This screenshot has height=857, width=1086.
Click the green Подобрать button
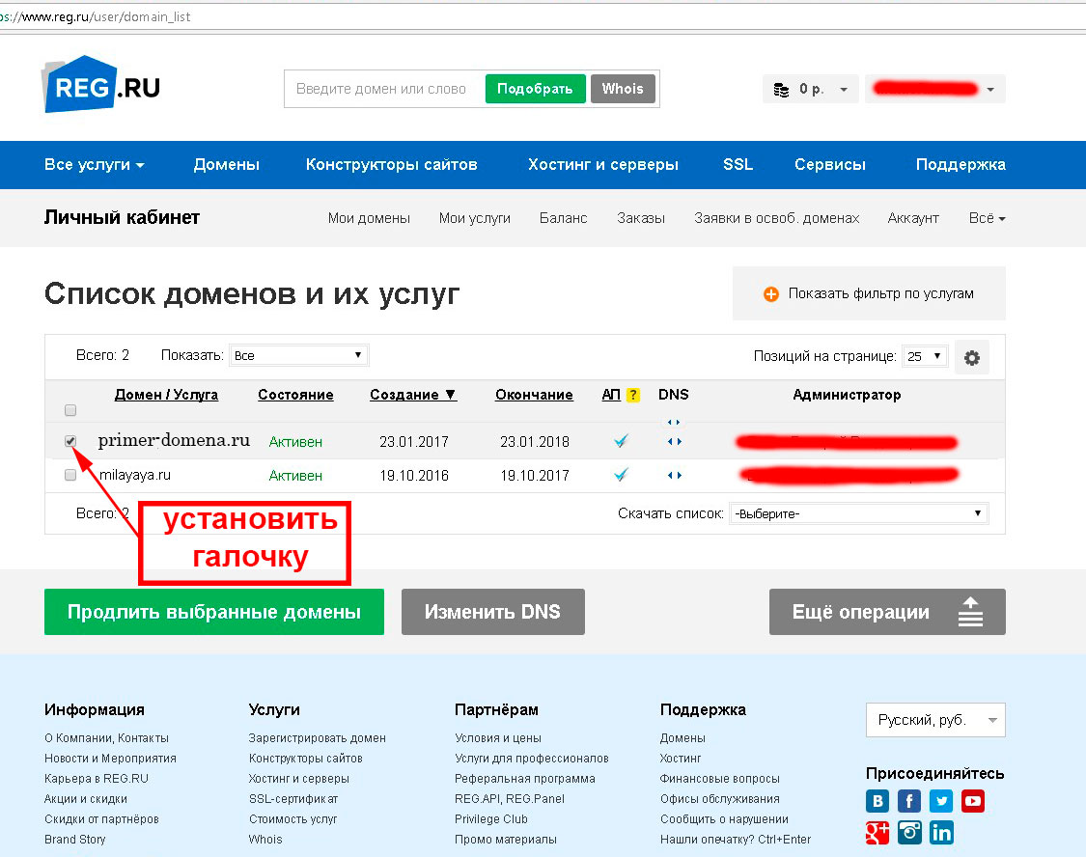(x=536, y=89)
